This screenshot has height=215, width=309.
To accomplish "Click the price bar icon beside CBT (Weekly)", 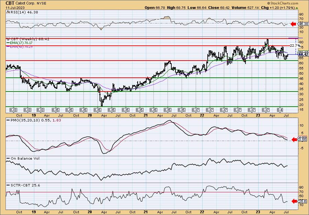I will tap(8, 39).
